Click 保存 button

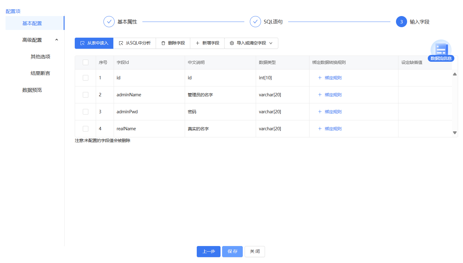(x=232, y=252)
